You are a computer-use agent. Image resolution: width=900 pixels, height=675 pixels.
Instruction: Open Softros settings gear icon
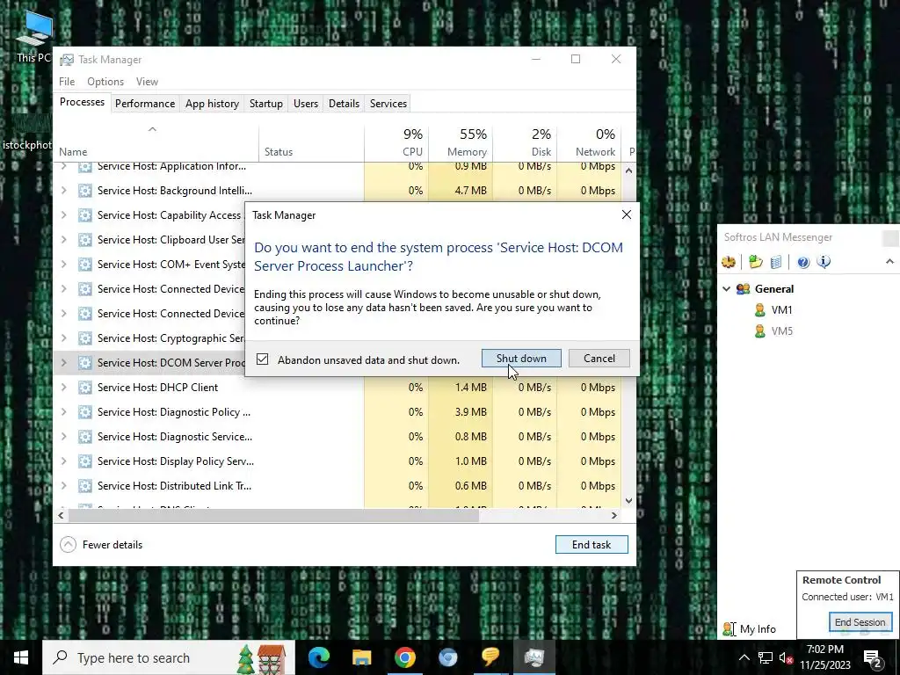click(729, 262)
